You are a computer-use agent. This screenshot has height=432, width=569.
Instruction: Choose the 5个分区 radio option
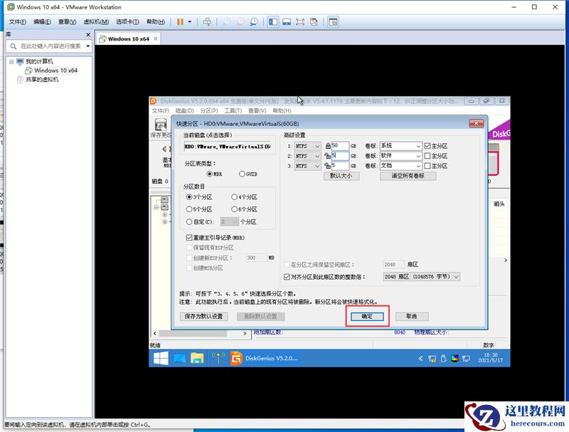[189, 209]
